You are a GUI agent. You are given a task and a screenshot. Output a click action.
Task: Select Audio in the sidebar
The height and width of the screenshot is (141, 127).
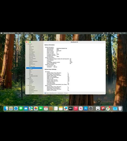[30, 48]
